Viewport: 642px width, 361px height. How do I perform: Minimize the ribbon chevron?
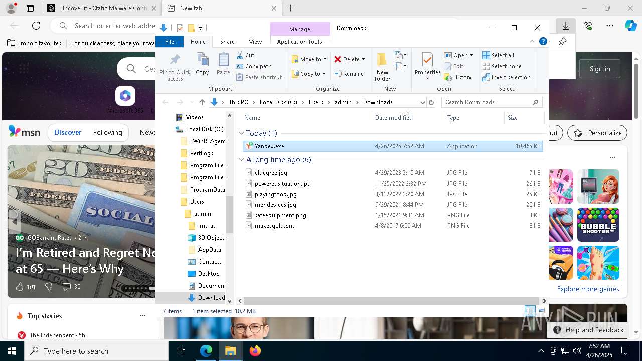(532, 41)
